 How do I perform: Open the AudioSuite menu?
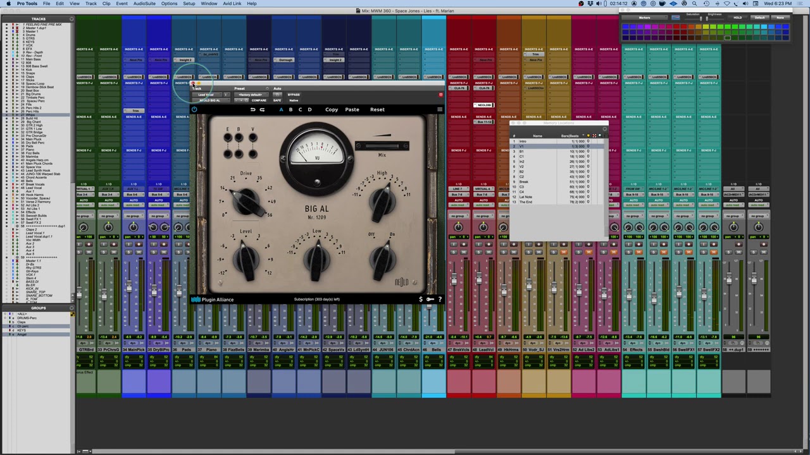click(x=145, y=4)
